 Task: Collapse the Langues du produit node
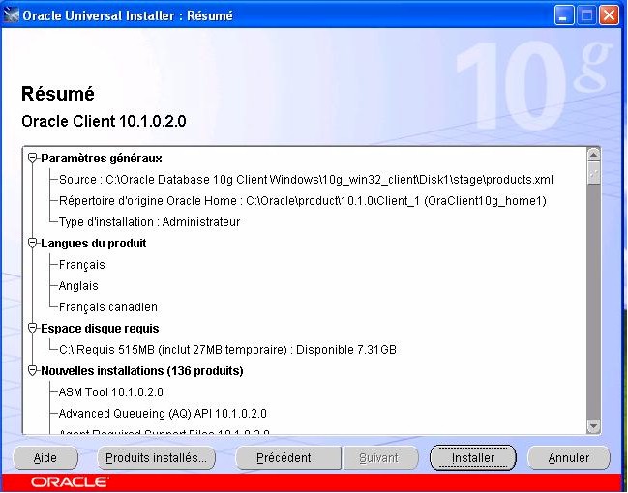point(33,244)
